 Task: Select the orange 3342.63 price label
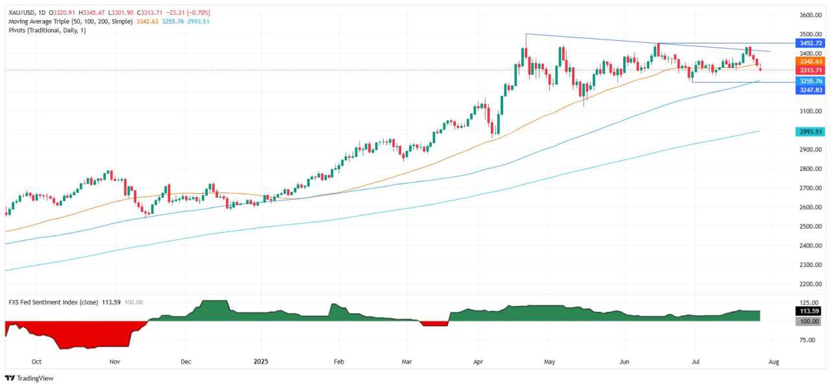810,62
